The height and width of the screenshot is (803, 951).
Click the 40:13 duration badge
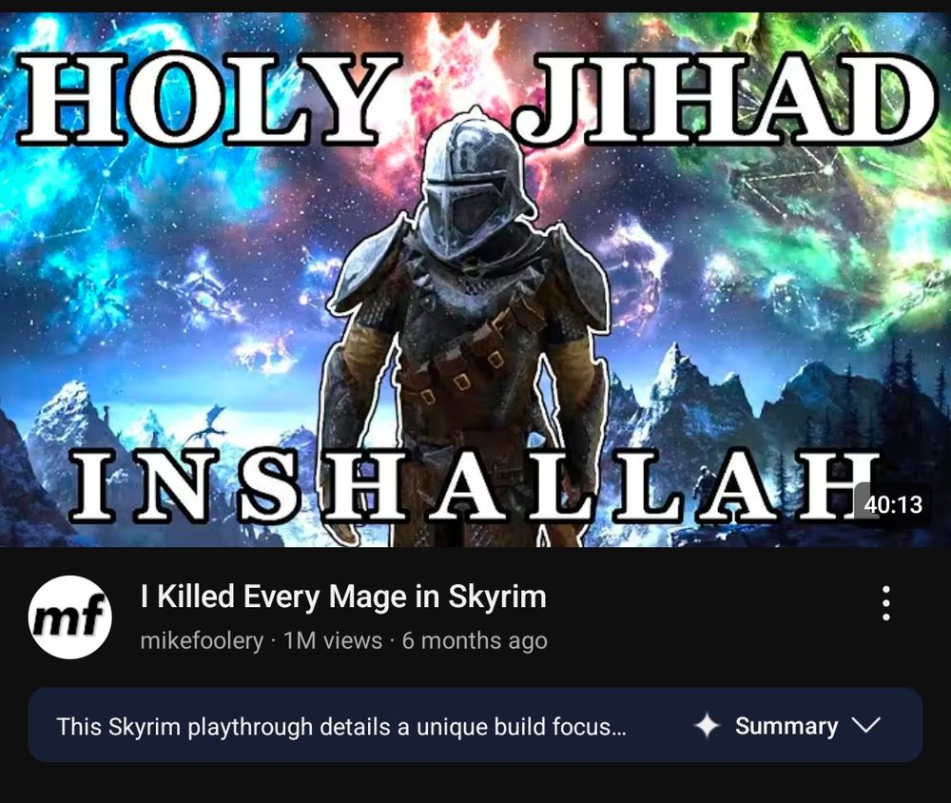click(x=893, y=504)
